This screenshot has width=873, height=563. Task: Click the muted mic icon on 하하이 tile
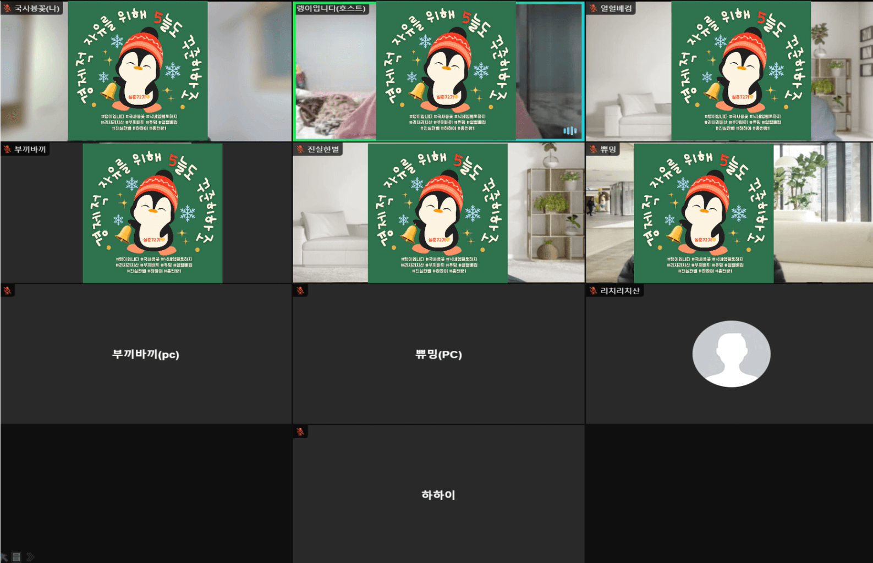click(300, 432)
